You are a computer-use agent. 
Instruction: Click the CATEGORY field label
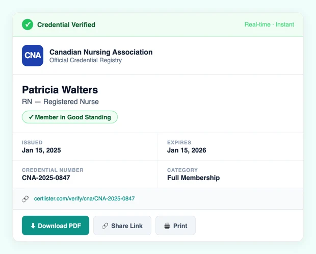(182, 170)
